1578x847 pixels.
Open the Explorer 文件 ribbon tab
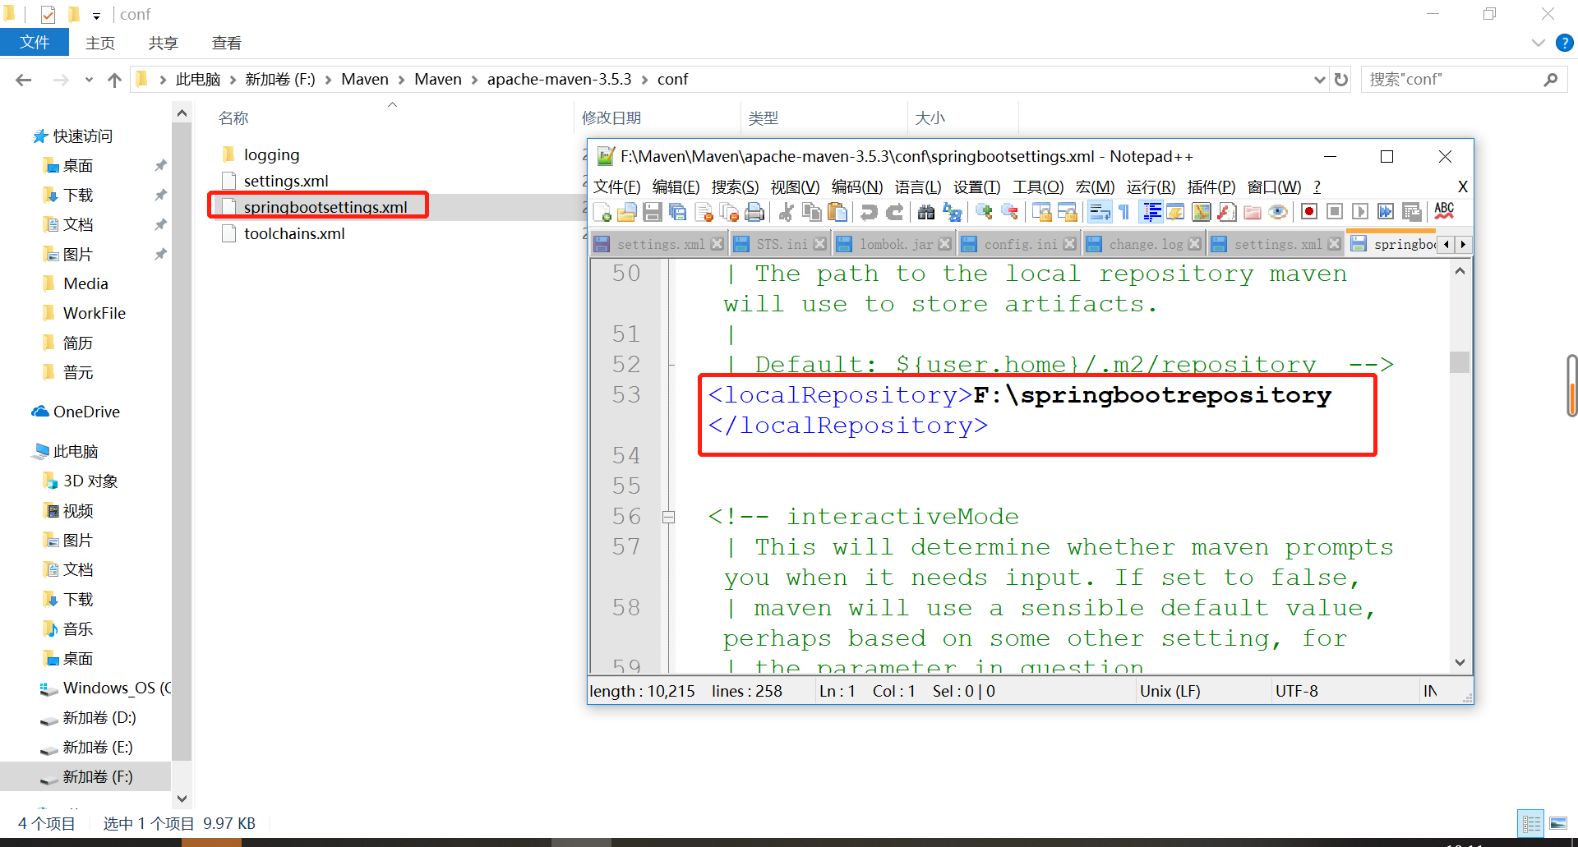tap(35, 43)
